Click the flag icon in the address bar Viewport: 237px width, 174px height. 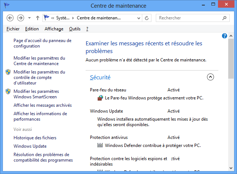[x=46, y=18]
